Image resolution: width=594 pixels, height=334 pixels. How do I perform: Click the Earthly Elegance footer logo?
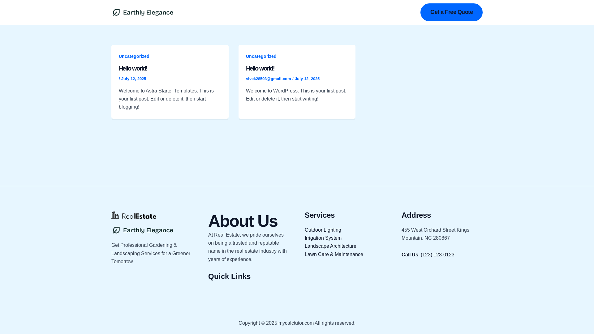[x=143, y=230]
